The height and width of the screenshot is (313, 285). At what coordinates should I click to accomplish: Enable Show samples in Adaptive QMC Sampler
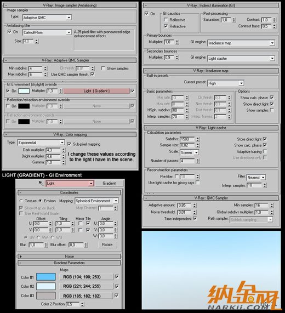pos(103,69)
